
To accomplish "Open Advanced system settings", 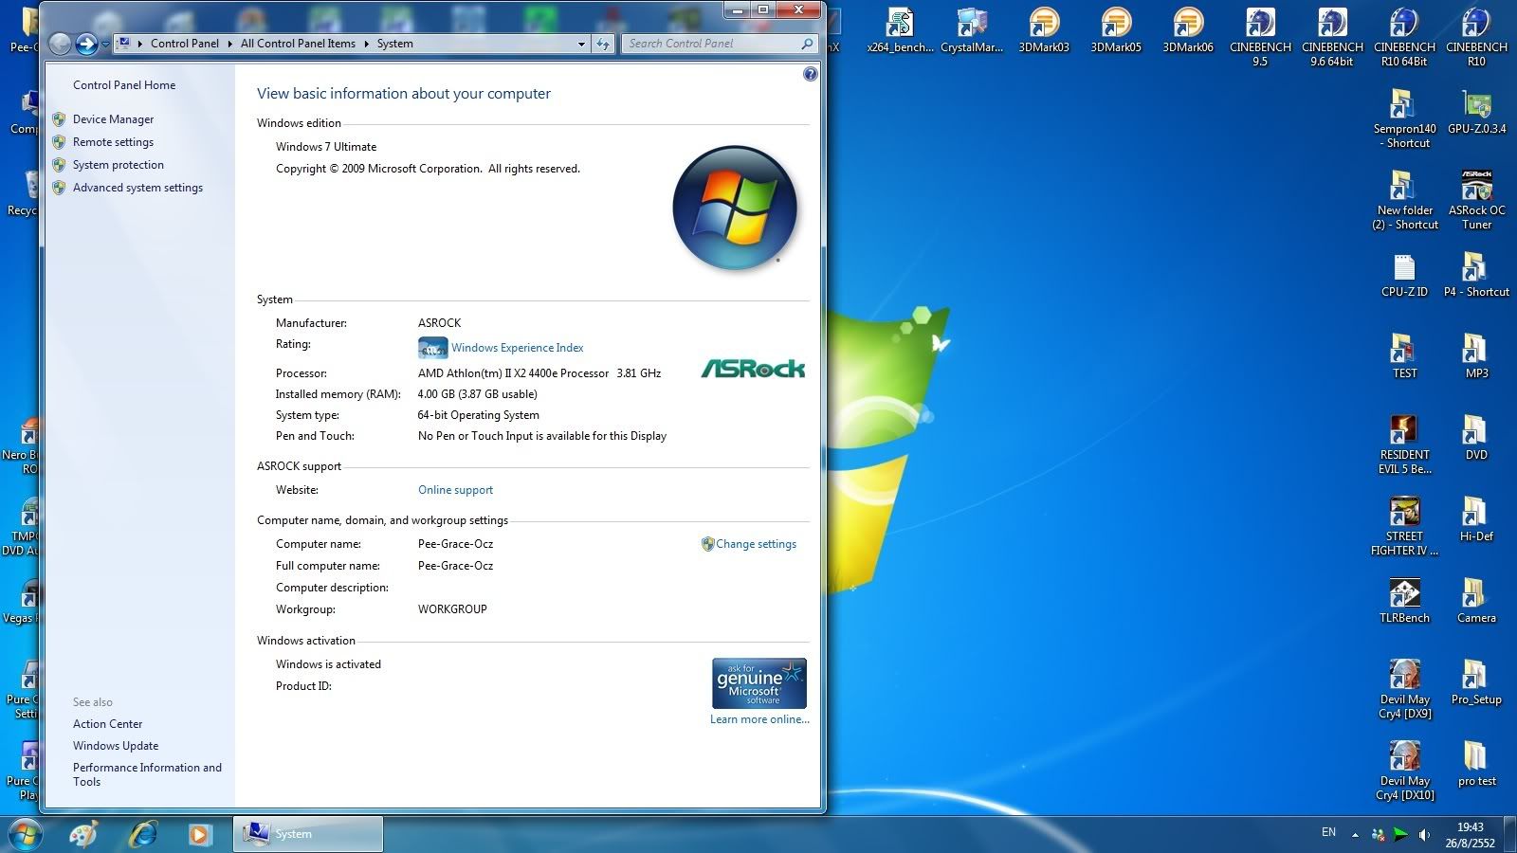I will coord(137,188).
